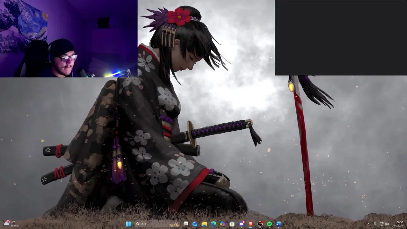Click the microphone in-use tray icon

click(375, 224)
